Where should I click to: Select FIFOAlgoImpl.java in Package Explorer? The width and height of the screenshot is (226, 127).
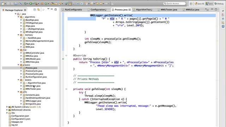coord(34,23)
